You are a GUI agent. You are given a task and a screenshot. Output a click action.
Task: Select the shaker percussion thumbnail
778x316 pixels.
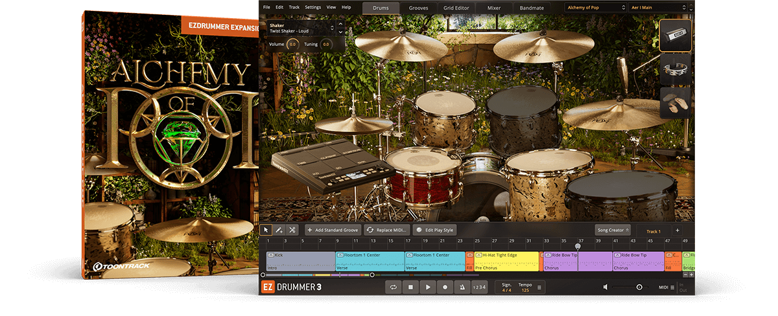pos(676,36)
